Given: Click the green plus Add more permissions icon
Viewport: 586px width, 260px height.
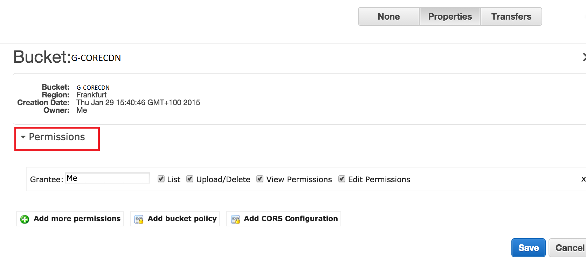Looking at the screenshot, I should click(x=25, y=219).
